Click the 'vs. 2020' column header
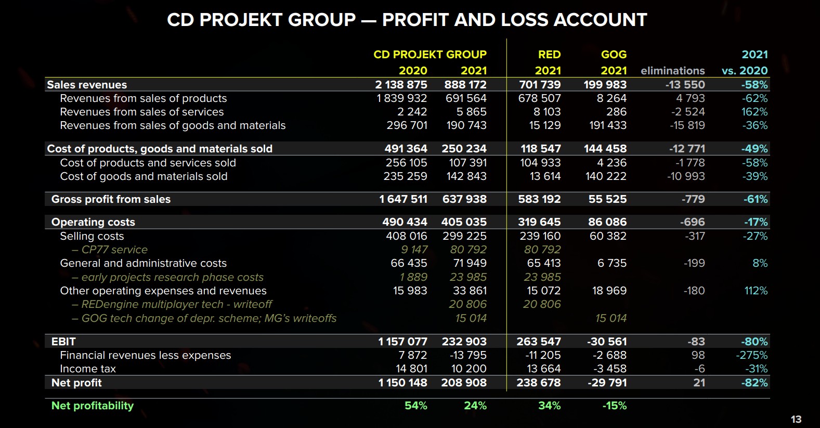The width and height of the screenshot is (820, 428). tap(744, 71)
